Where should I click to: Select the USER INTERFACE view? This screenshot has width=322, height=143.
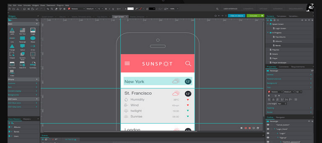coord(230,9)
